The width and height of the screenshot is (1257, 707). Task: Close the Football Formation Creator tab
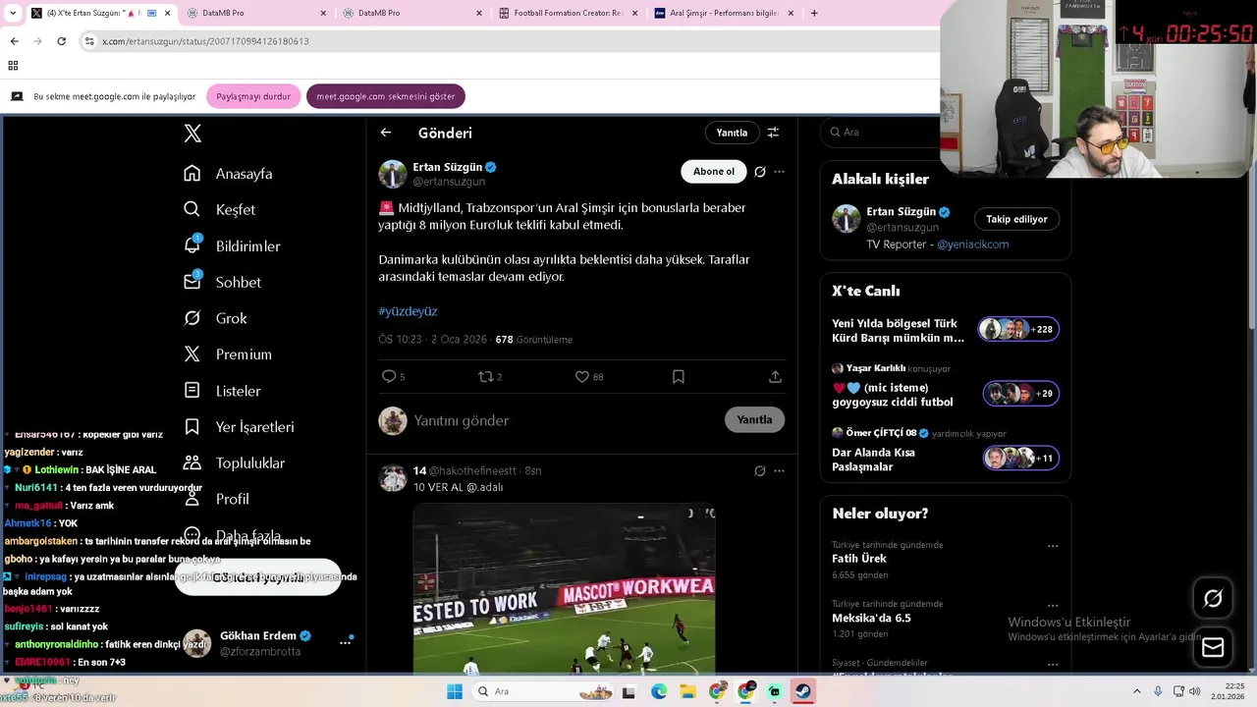[634, 13]
